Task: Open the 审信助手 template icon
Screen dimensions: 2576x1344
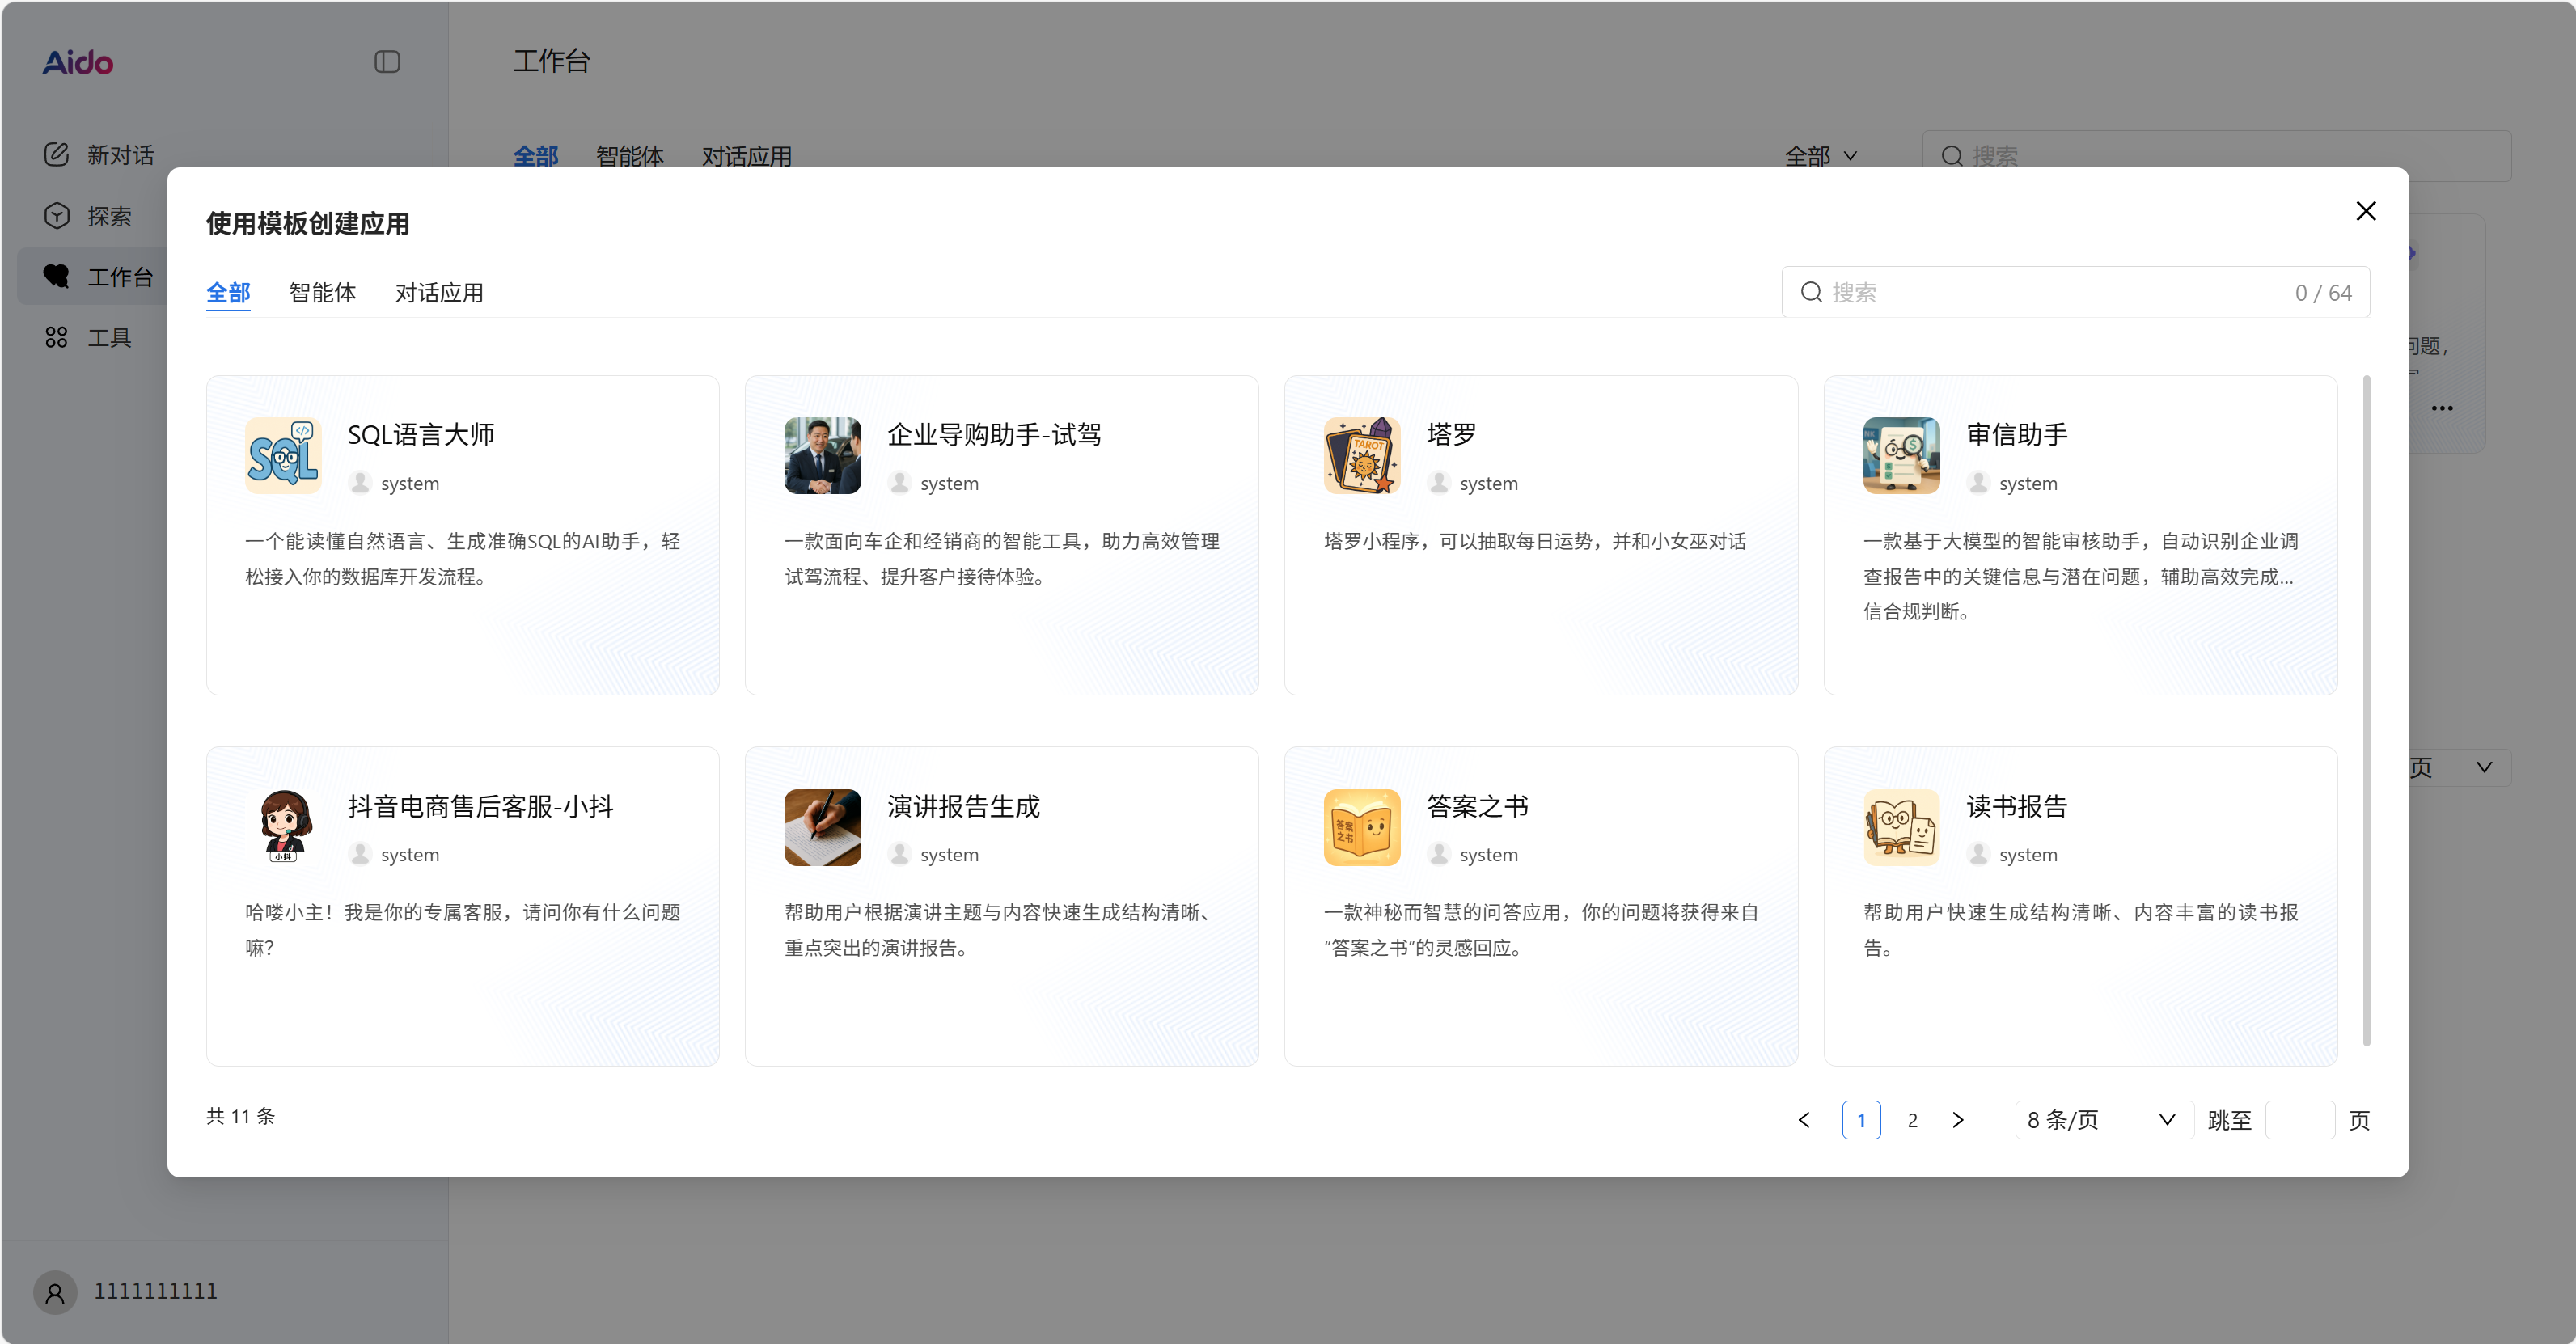Action: coord(1900,455)
